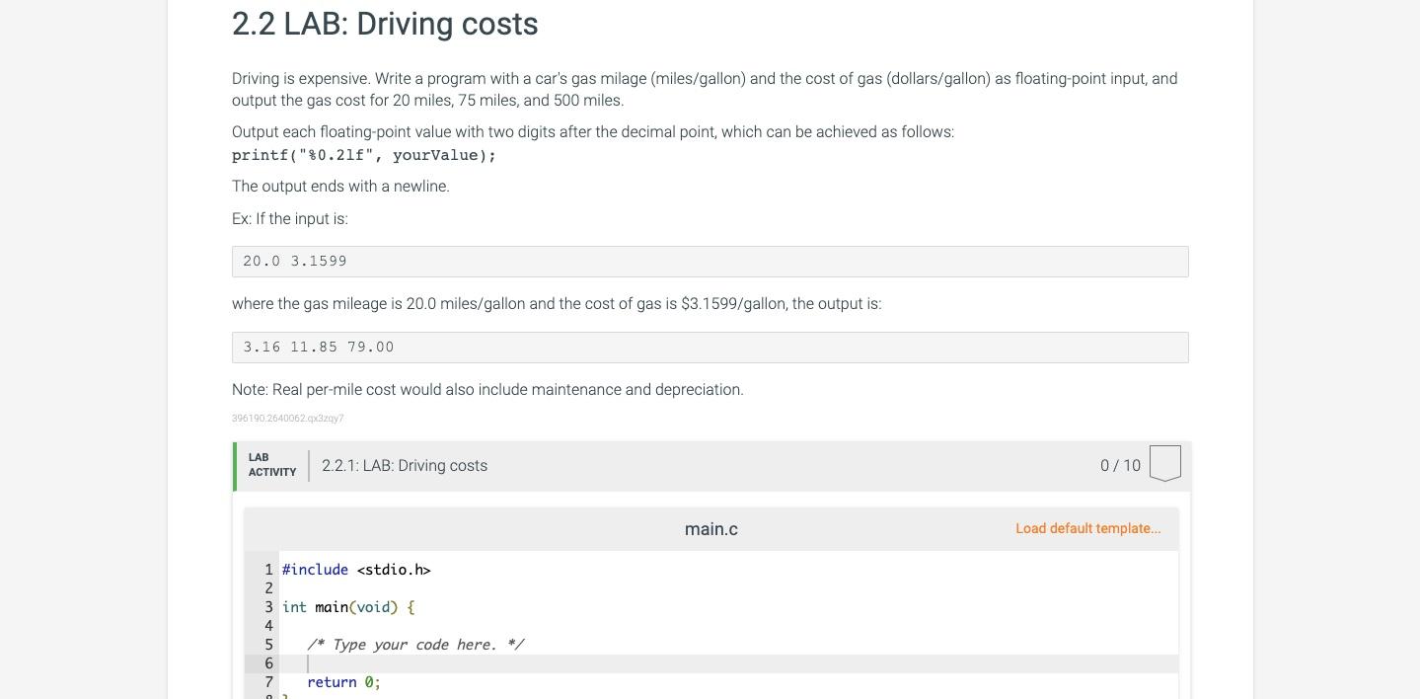Click the comment 'Type your code here' on line 5

coord(414,644)
